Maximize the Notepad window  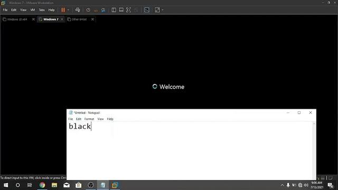pos(299,112)
